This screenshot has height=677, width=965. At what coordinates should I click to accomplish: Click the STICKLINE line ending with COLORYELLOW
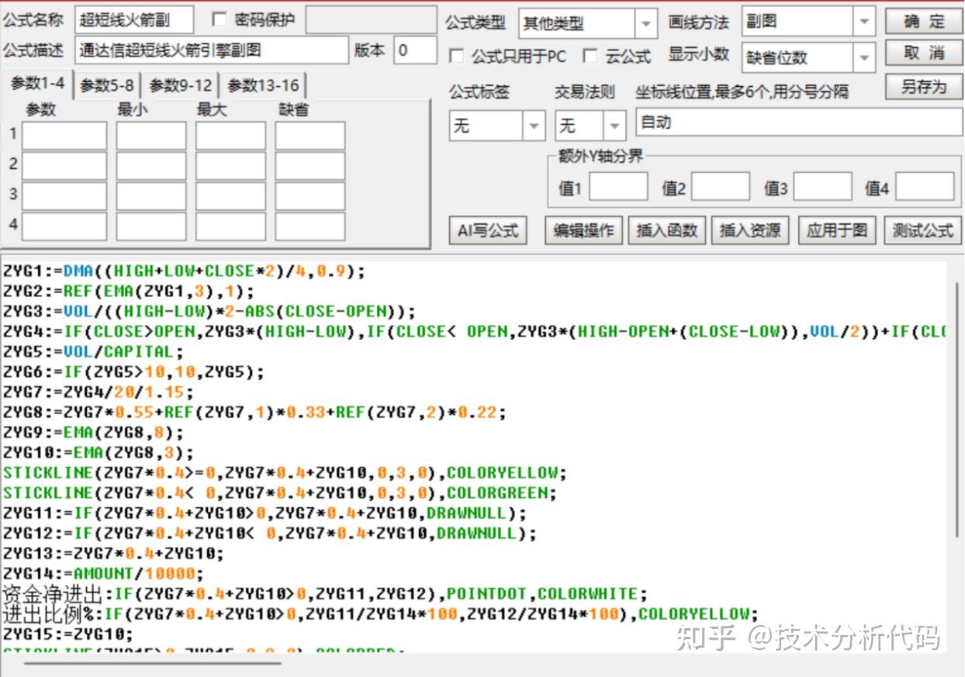(x=285, y=473)
